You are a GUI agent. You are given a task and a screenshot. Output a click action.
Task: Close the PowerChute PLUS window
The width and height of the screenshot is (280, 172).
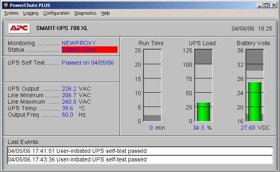pyautogui.click(x=274, y=5)
